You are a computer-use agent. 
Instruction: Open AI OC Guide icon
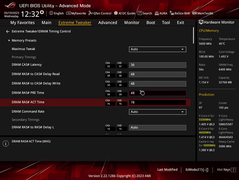click(116, 13)
